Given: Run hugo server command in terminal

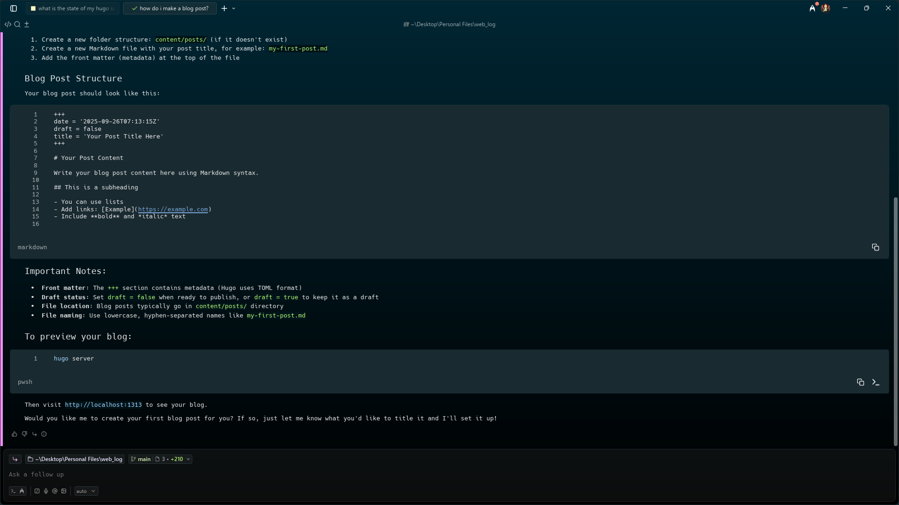Looking at the screenshot, I should coord(876,382).
